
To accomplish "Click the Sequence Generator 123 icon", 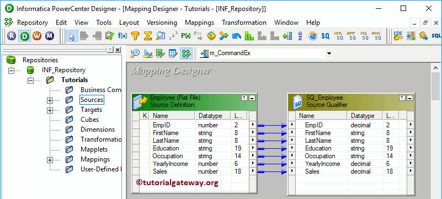I will click(x=173, y=36).
